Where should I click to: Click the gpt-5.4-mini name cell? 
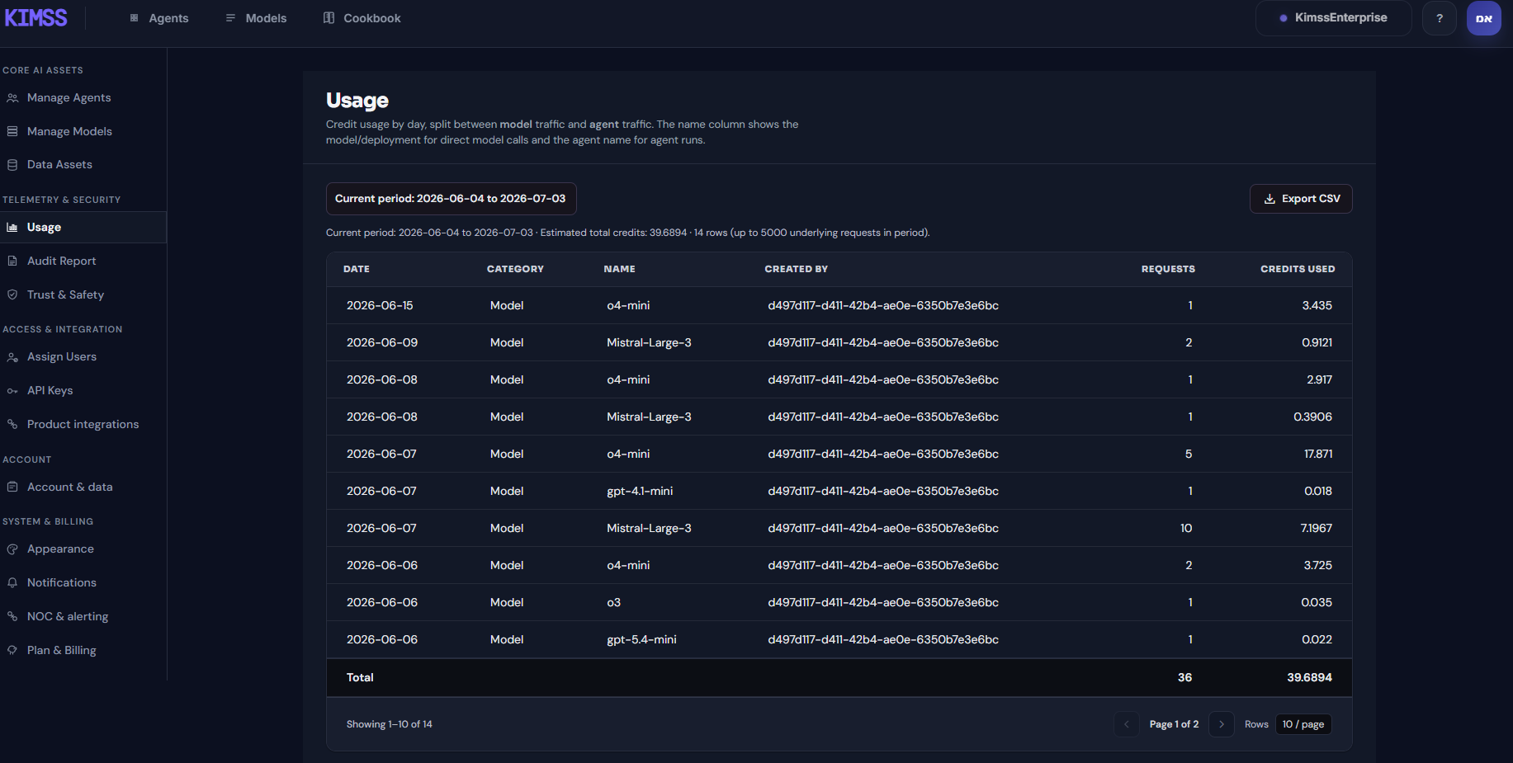(x=641, y=640)
